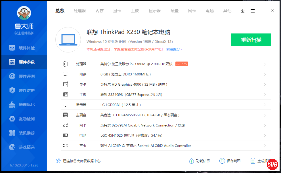Open 游戏精选 games section
The image size is (281, 173).
24,147
